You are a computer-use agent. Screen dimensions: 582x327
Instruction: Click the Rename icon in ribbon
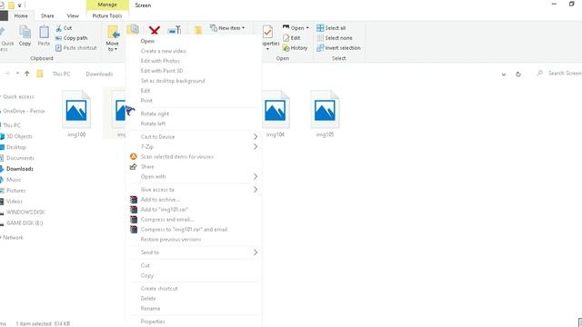(x=174, y=30)
